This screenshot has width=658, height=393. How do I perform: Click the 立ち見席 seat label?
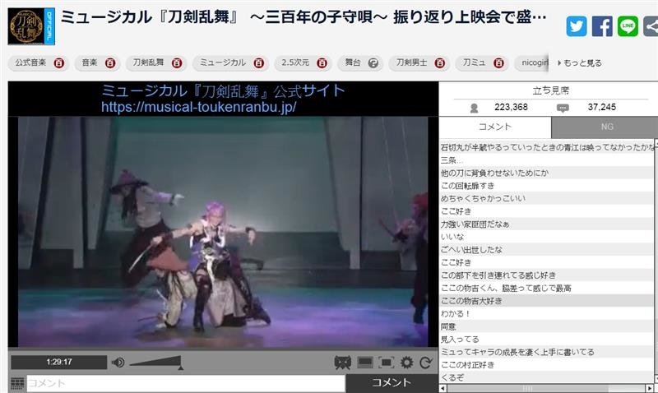click(550, 90)
